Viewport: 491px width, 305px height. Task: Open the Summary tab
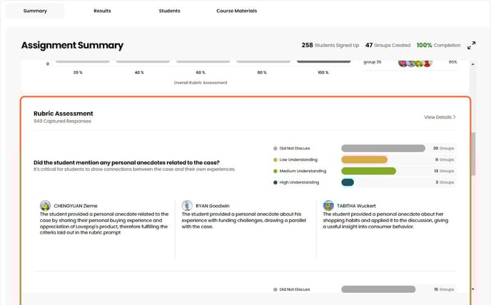[35, 11]
